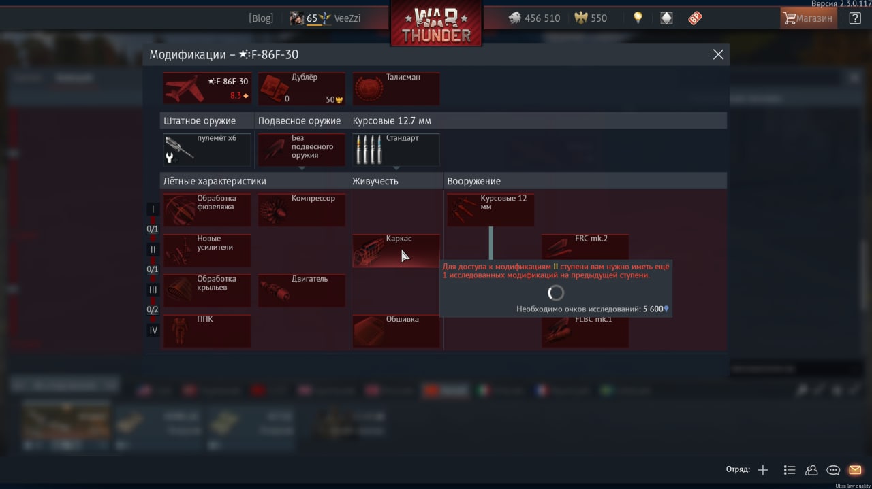
Task: Select Обшивка cover modification
Action: click(x=396, y=331)
